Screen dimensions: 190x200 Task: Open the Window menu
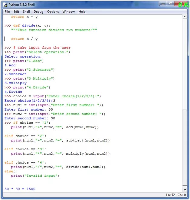68,12
